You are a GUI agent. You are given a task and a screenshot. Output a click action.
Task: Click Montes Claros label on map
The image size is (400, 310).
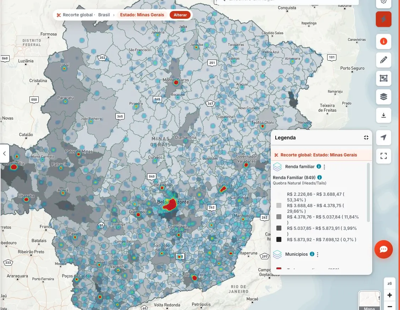click(x=176, y=80)
